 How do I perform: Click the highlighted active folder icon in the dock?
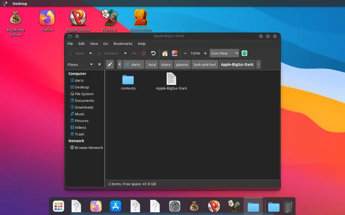253,207
